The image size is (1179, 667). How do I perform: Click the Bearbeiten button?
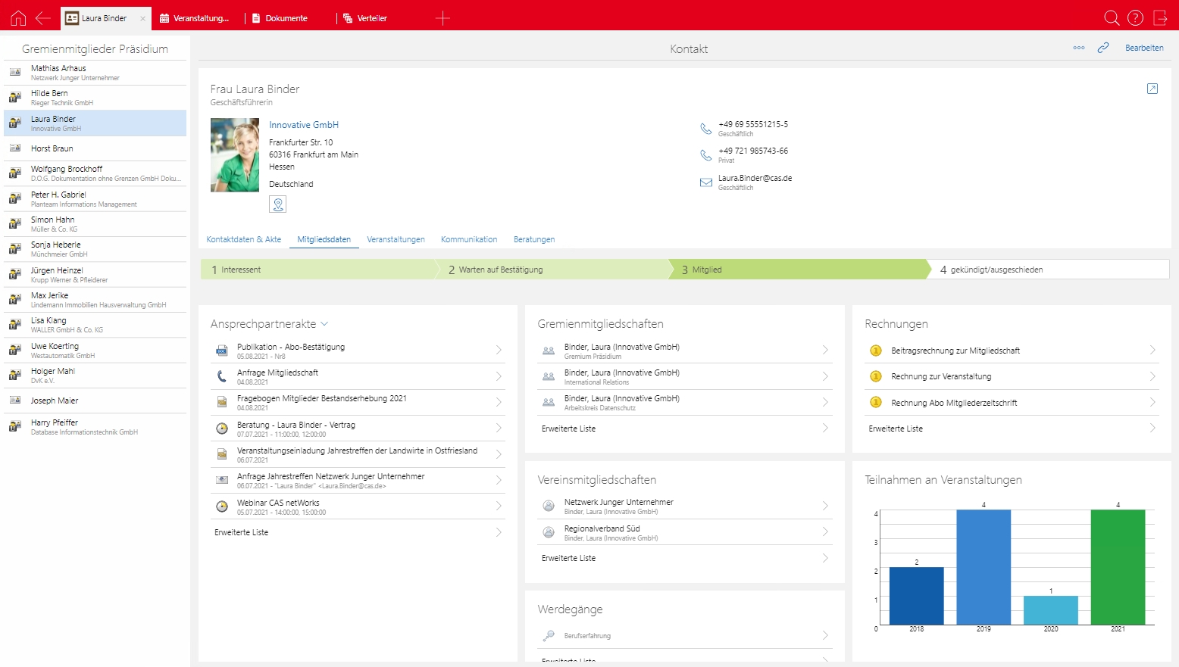[x=1144, y=48]
